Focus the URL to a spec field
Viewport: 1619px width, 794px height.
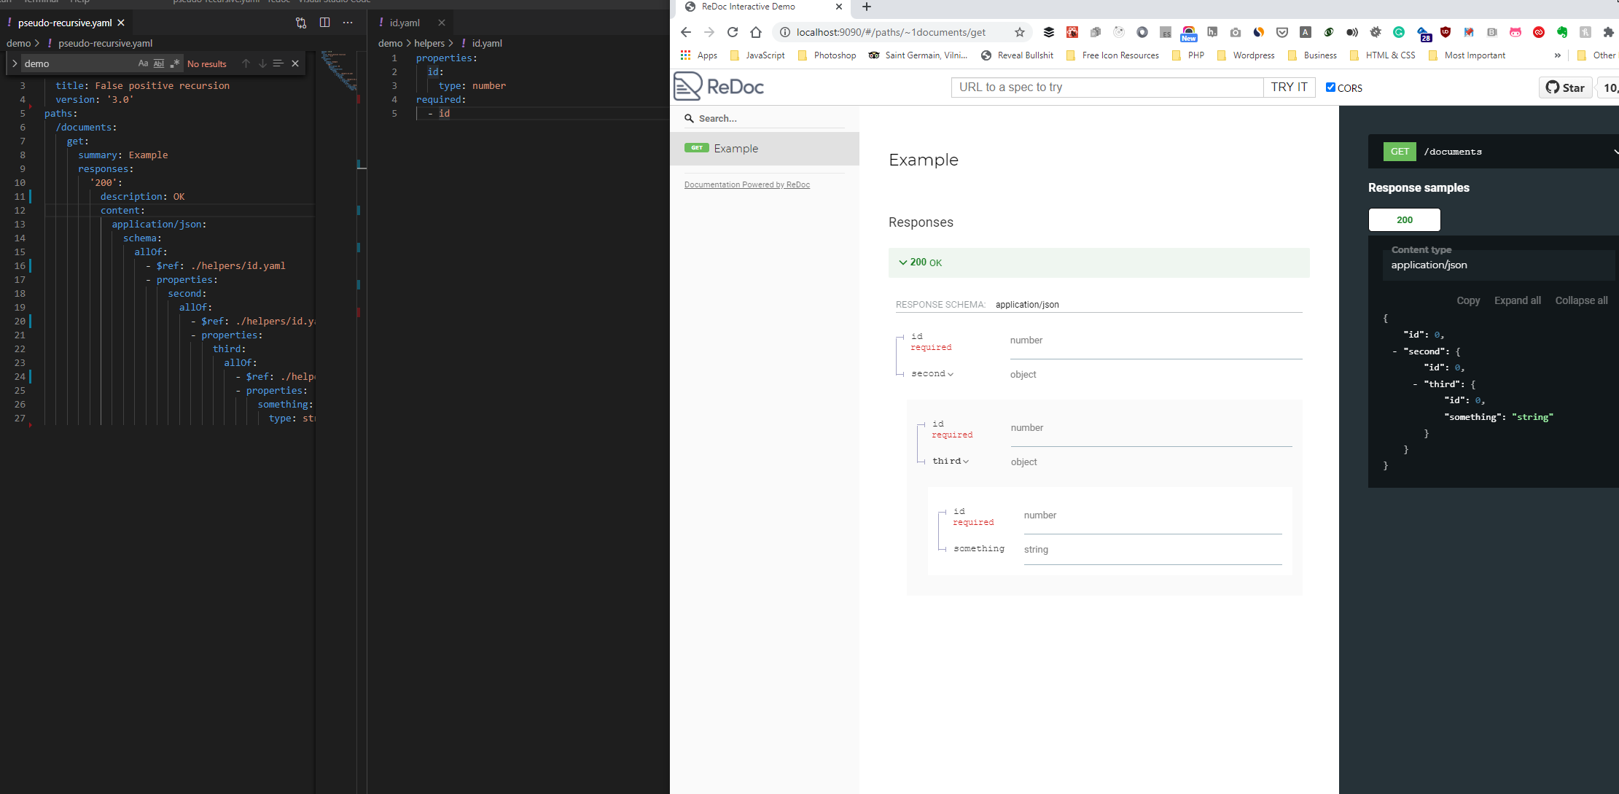pyautogui.click(x=1107, y=87)
